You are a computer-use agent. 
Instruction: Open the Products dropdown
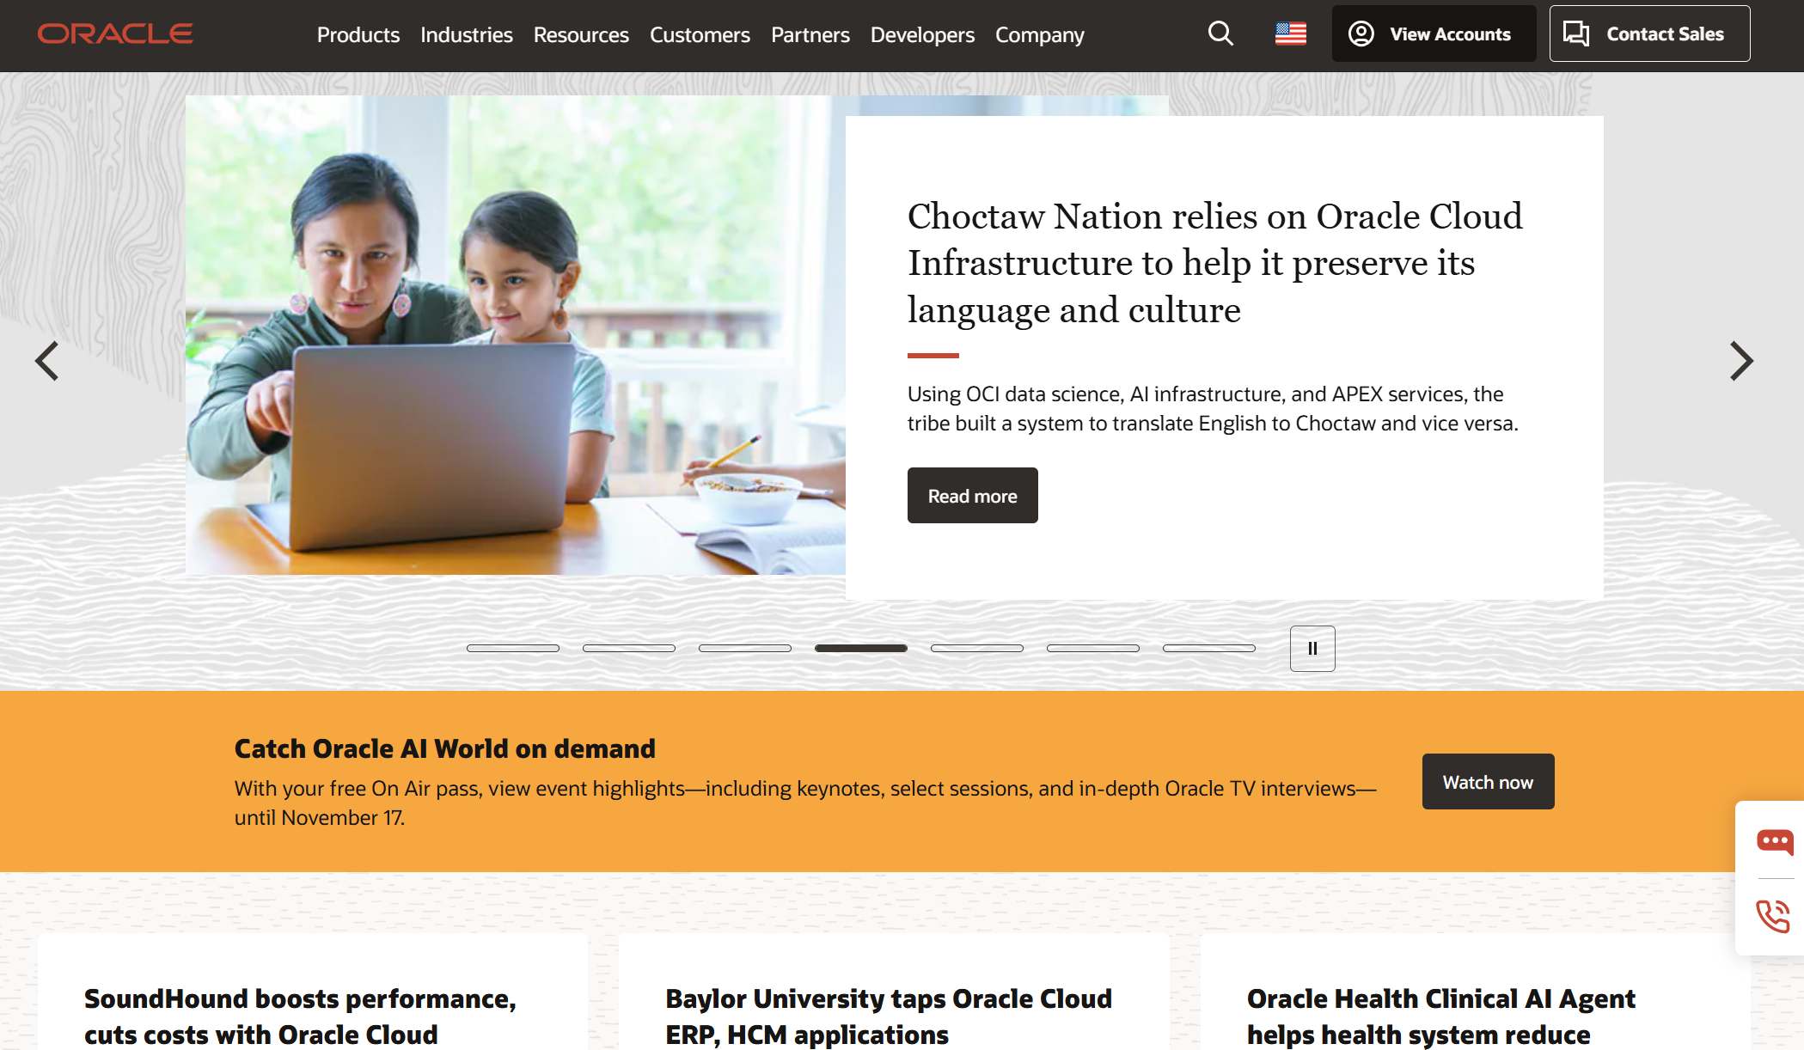click(358, 34)
